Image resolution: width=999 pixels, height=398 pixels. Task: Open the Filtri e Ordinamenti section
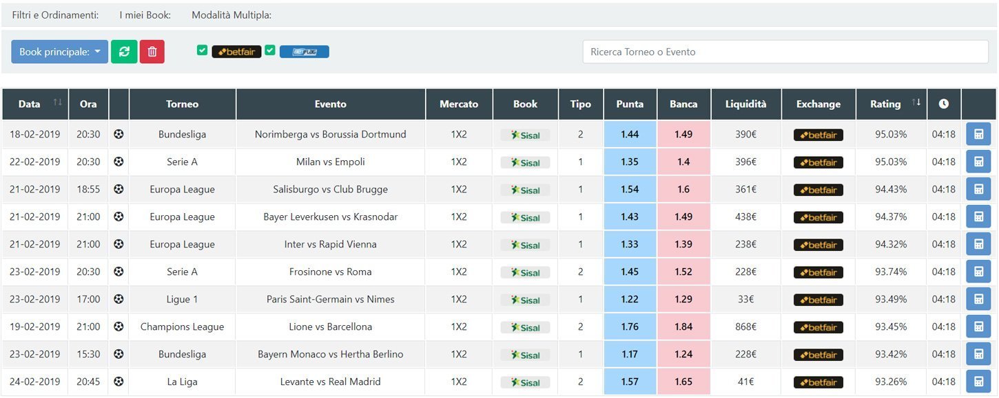click(55, 14)
